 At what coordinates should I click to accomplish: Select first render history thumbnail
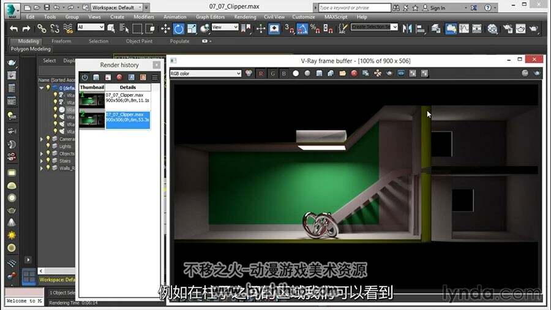[92, 100]
